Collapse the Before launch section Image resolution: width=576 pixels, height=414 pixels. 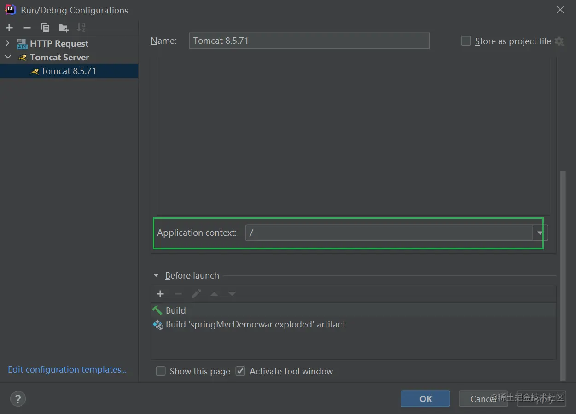(156, 276)
